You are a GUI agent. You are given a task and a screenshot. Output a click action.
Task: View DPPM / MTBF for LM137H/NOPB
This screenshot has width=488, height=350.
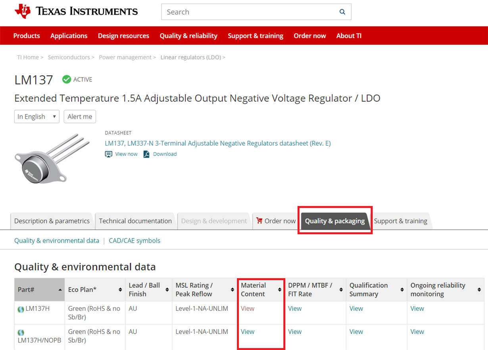coord(295,332)
